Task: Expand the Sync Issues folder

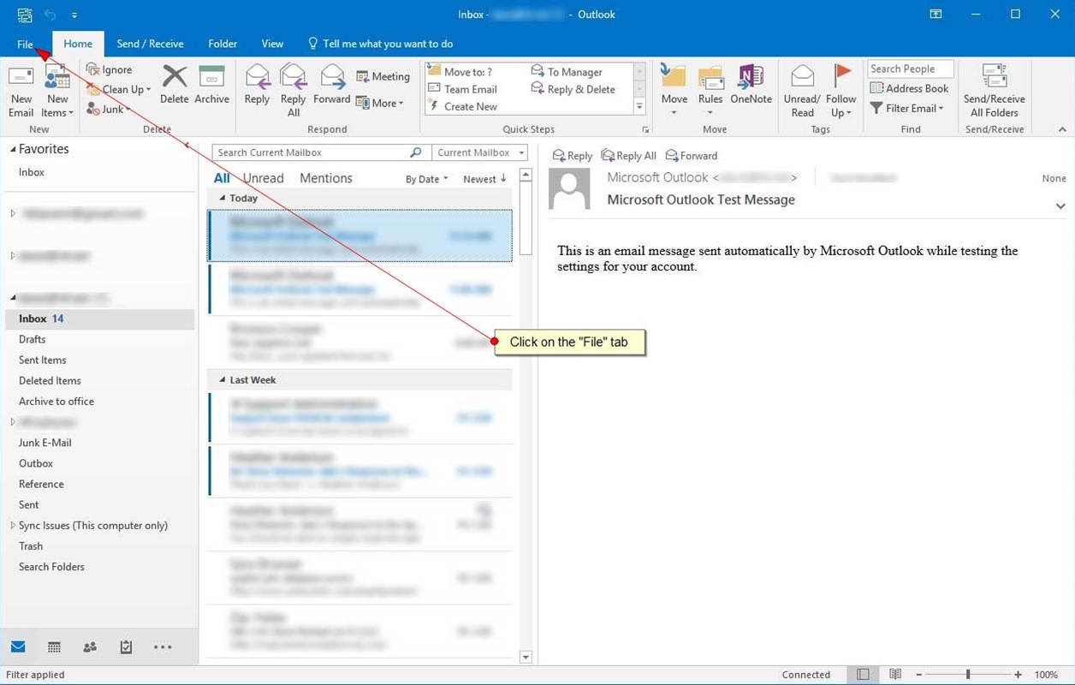Action: [x=13, y=525]
